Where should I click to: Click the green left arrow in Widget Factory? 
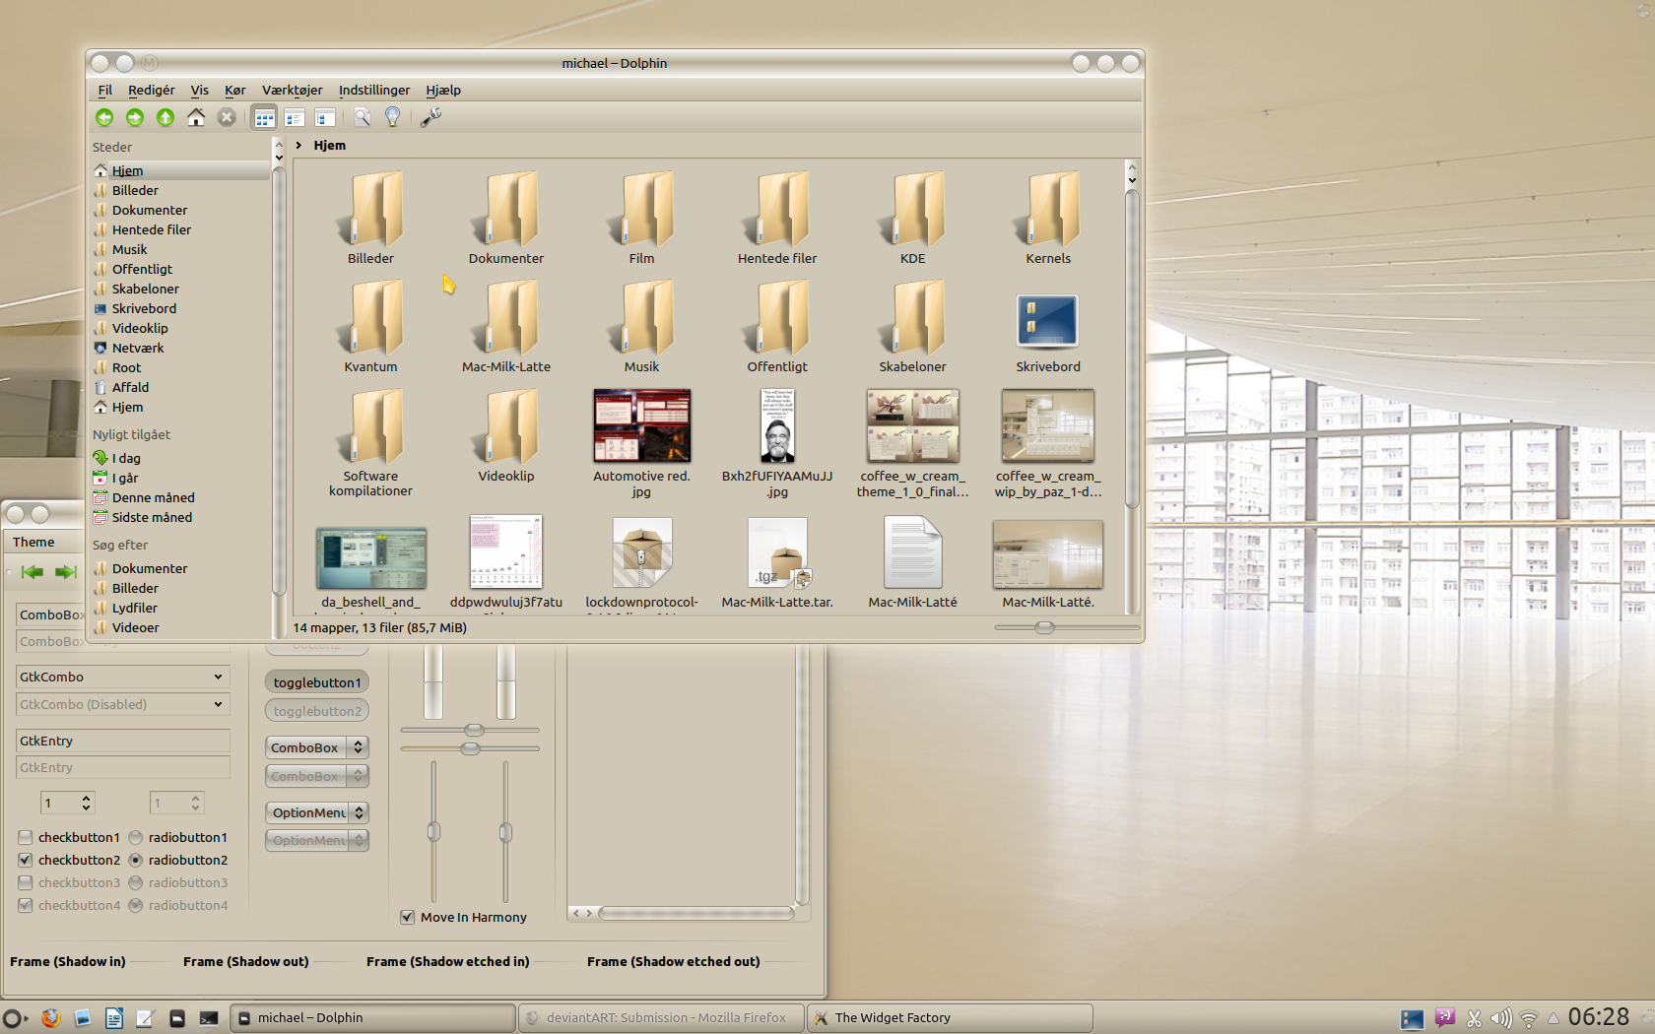32,572
